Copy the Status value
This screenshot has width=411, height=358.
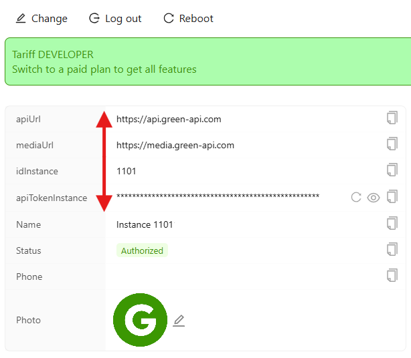click(x=392, y=249)
